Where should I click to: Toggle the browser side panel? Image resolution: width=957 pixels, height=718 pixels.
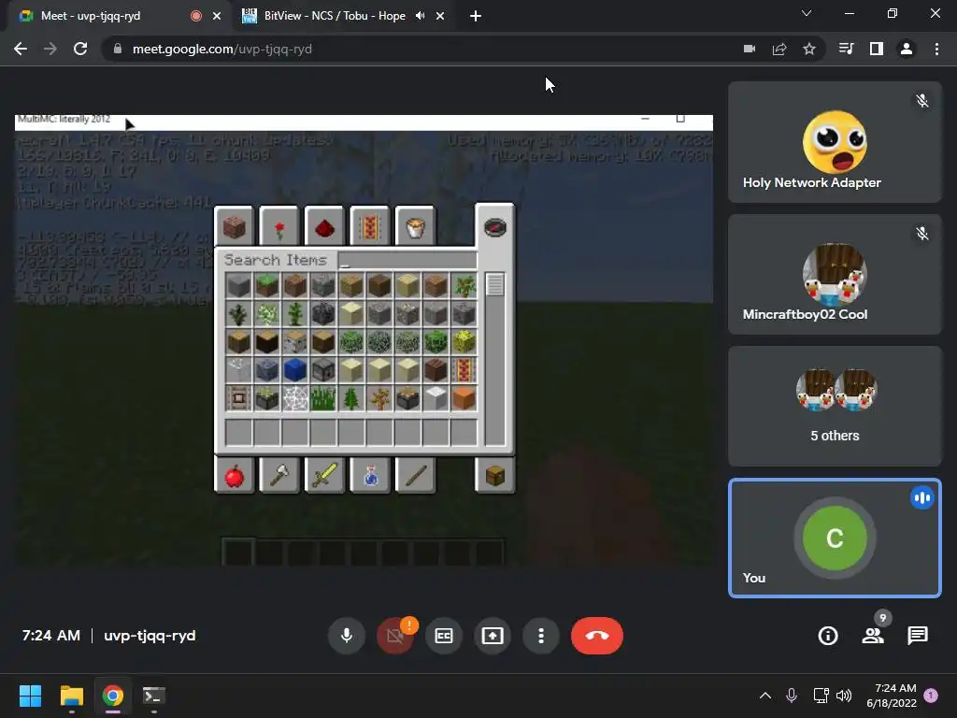[x=877, y=49]
